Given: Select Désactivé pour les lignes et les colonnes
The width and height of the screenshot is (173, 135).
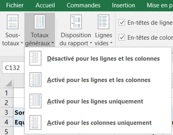Looking at the screenshot, I should 98,58.
